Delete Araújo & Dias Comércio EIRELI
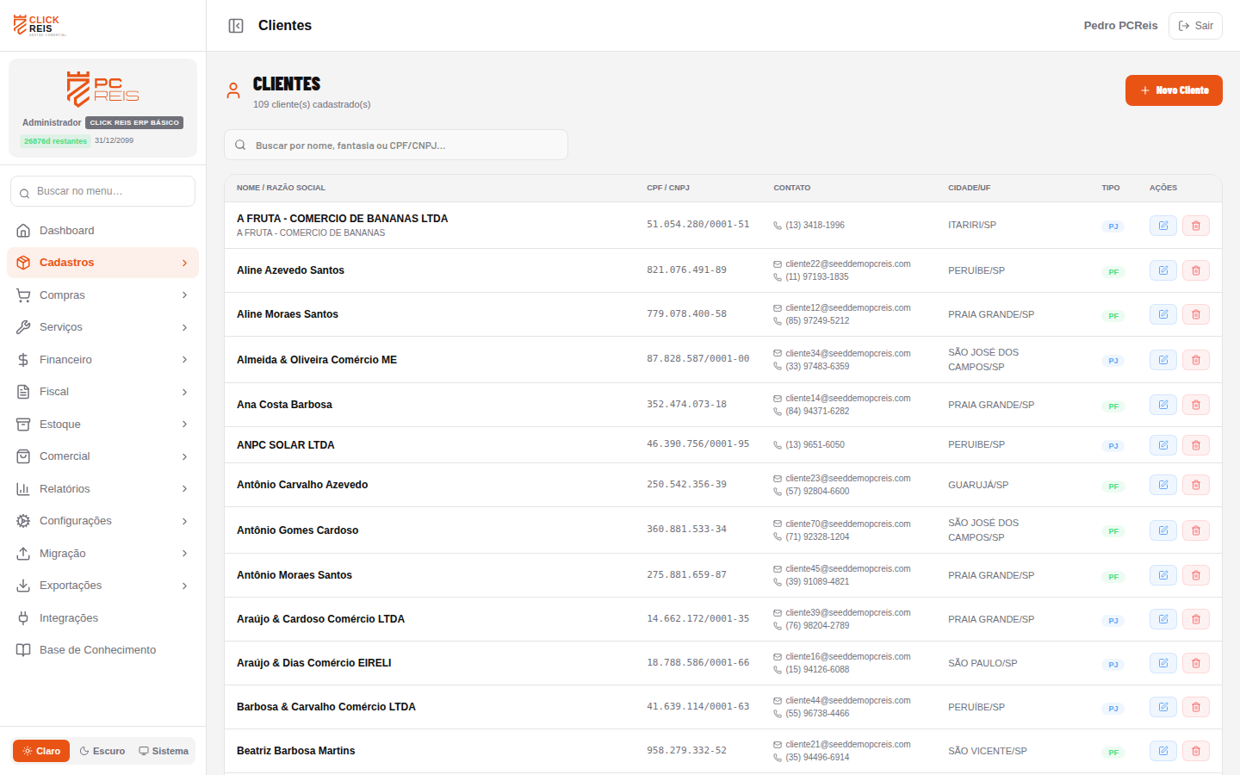 pos(1196,663)
